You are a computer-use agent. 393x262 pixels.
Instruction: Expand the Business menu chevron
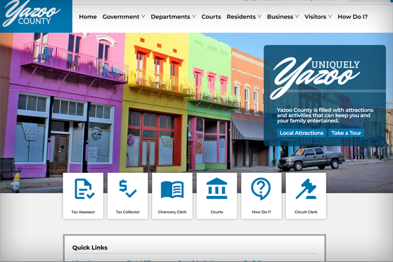tap(297, 16)
